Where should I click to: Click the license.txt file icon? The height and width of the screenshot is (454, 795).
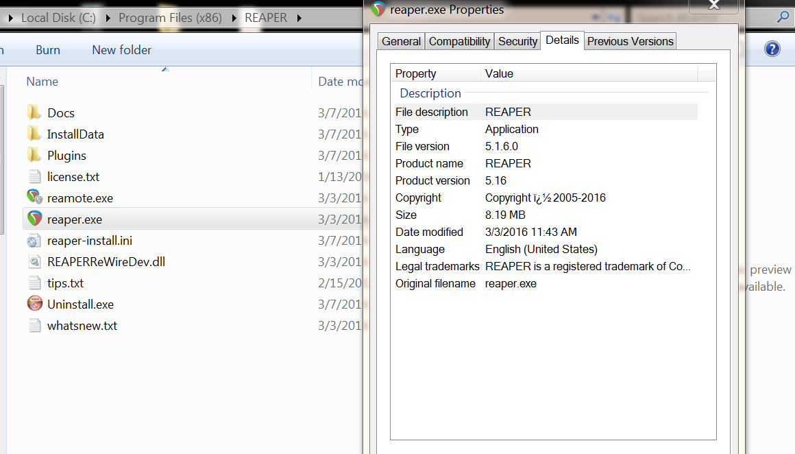coord(34,176)
